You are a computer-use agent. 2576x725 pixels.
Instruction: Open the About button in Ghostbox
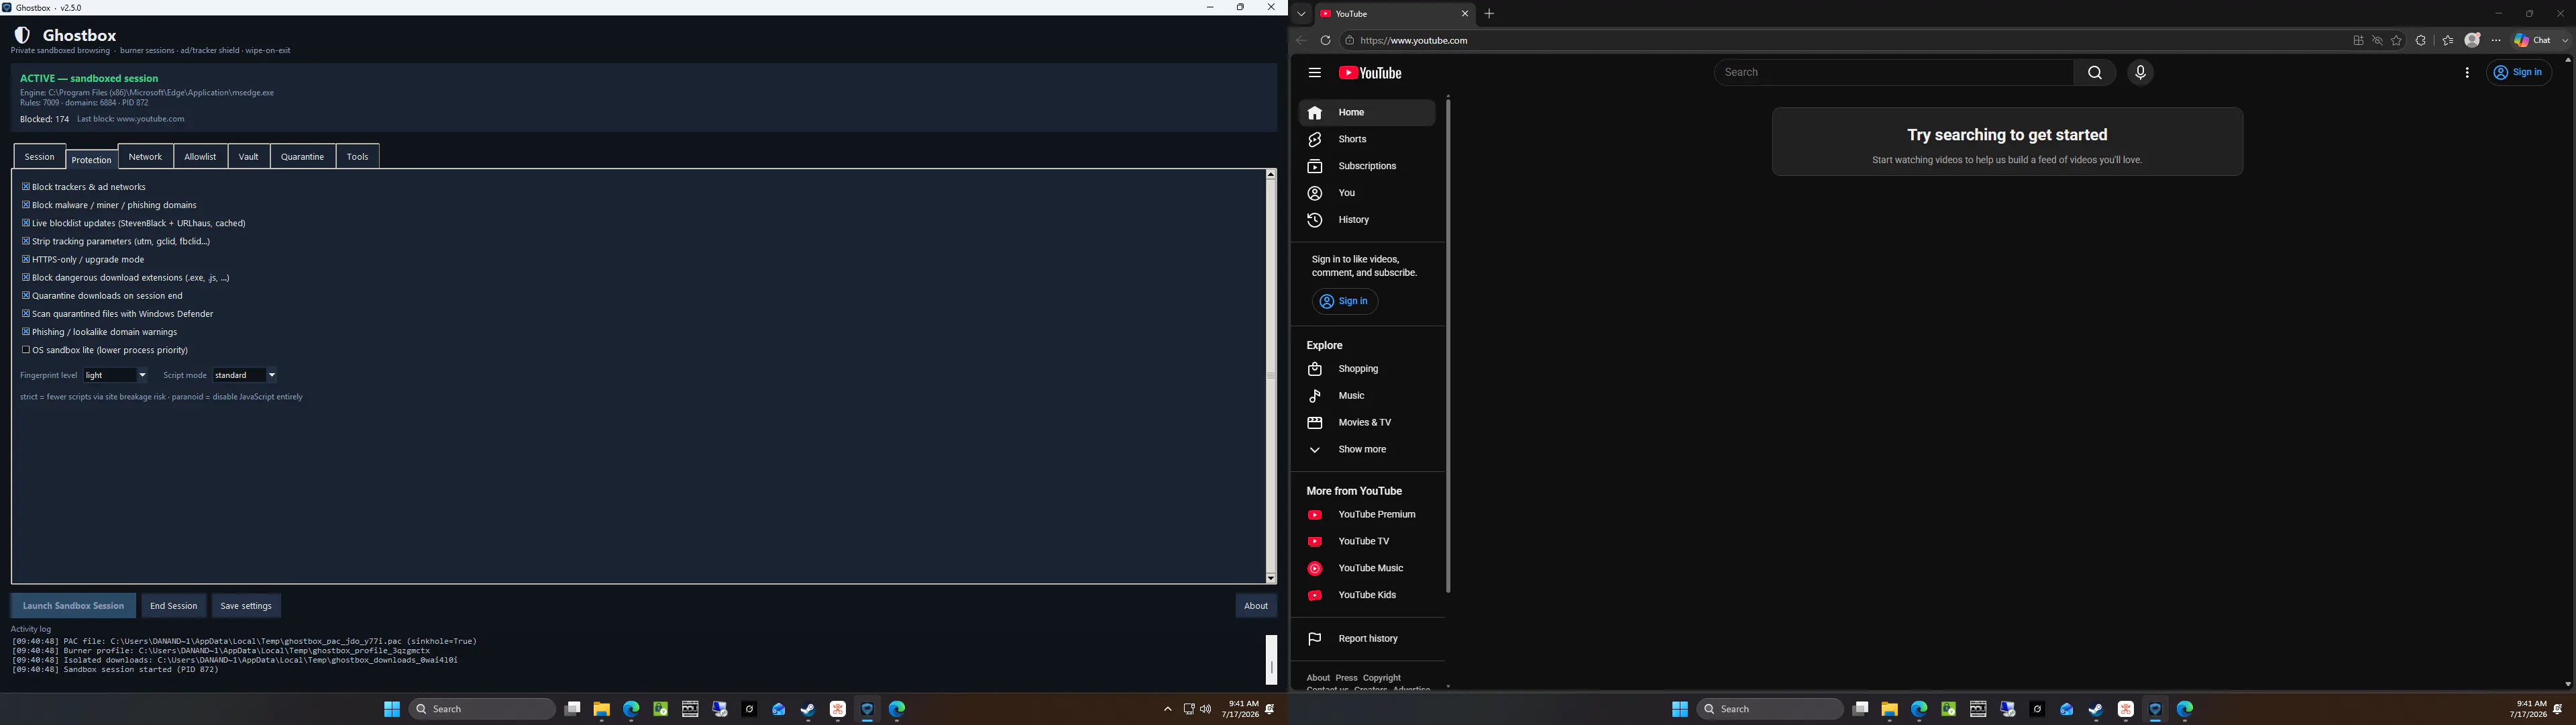click(x=1256, y=606)
